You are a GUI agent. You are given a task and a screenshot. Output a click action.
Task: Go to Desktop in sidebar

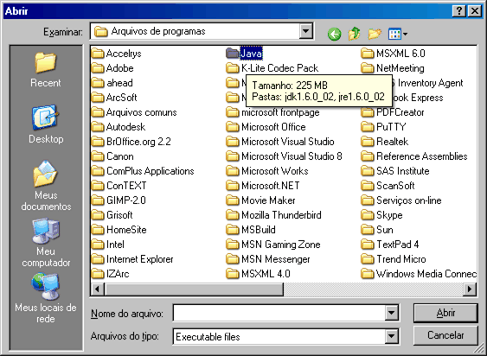(46, 124)
